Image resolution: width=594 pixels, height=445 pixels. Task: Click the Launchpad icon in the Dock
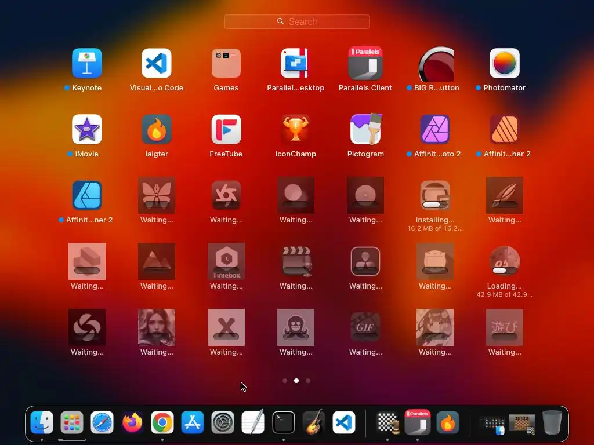coord(71,422)
